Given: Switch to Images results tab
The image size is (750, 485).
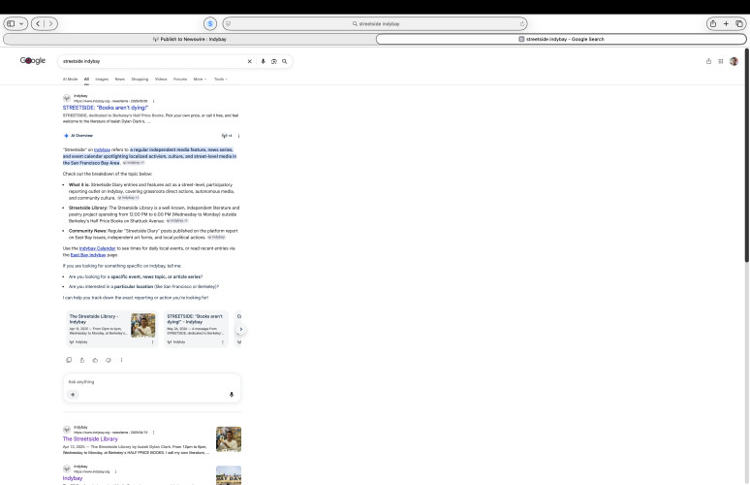Looking at the screenshot, I should (x=102, y=79).
